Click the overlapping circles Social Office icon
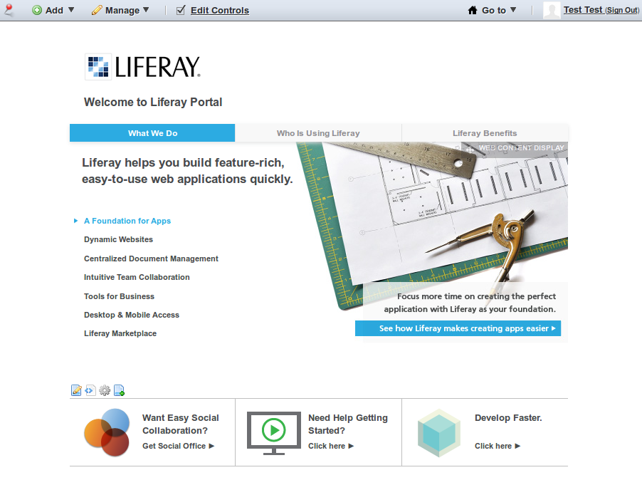The width and height of the screenshot is (642, 480). [107, 432]
